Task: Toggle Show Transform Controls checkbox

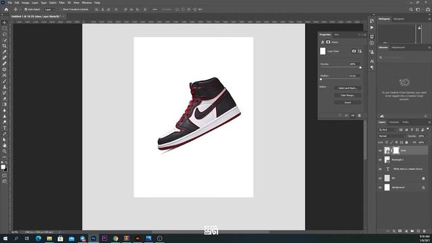Action: 61,9
